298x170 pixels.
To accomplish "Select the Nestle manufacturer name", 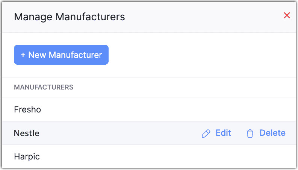I will 27,133.
